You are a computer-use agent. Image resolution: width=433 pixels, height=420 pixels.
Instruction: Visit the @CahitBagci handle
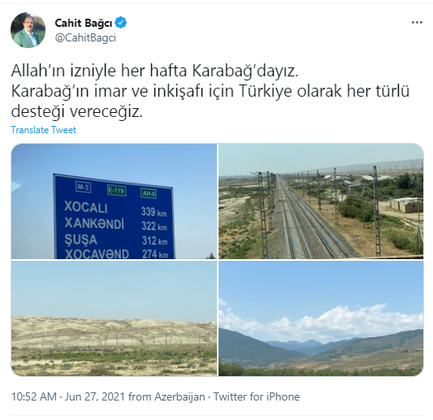click(x=85, y=38)
